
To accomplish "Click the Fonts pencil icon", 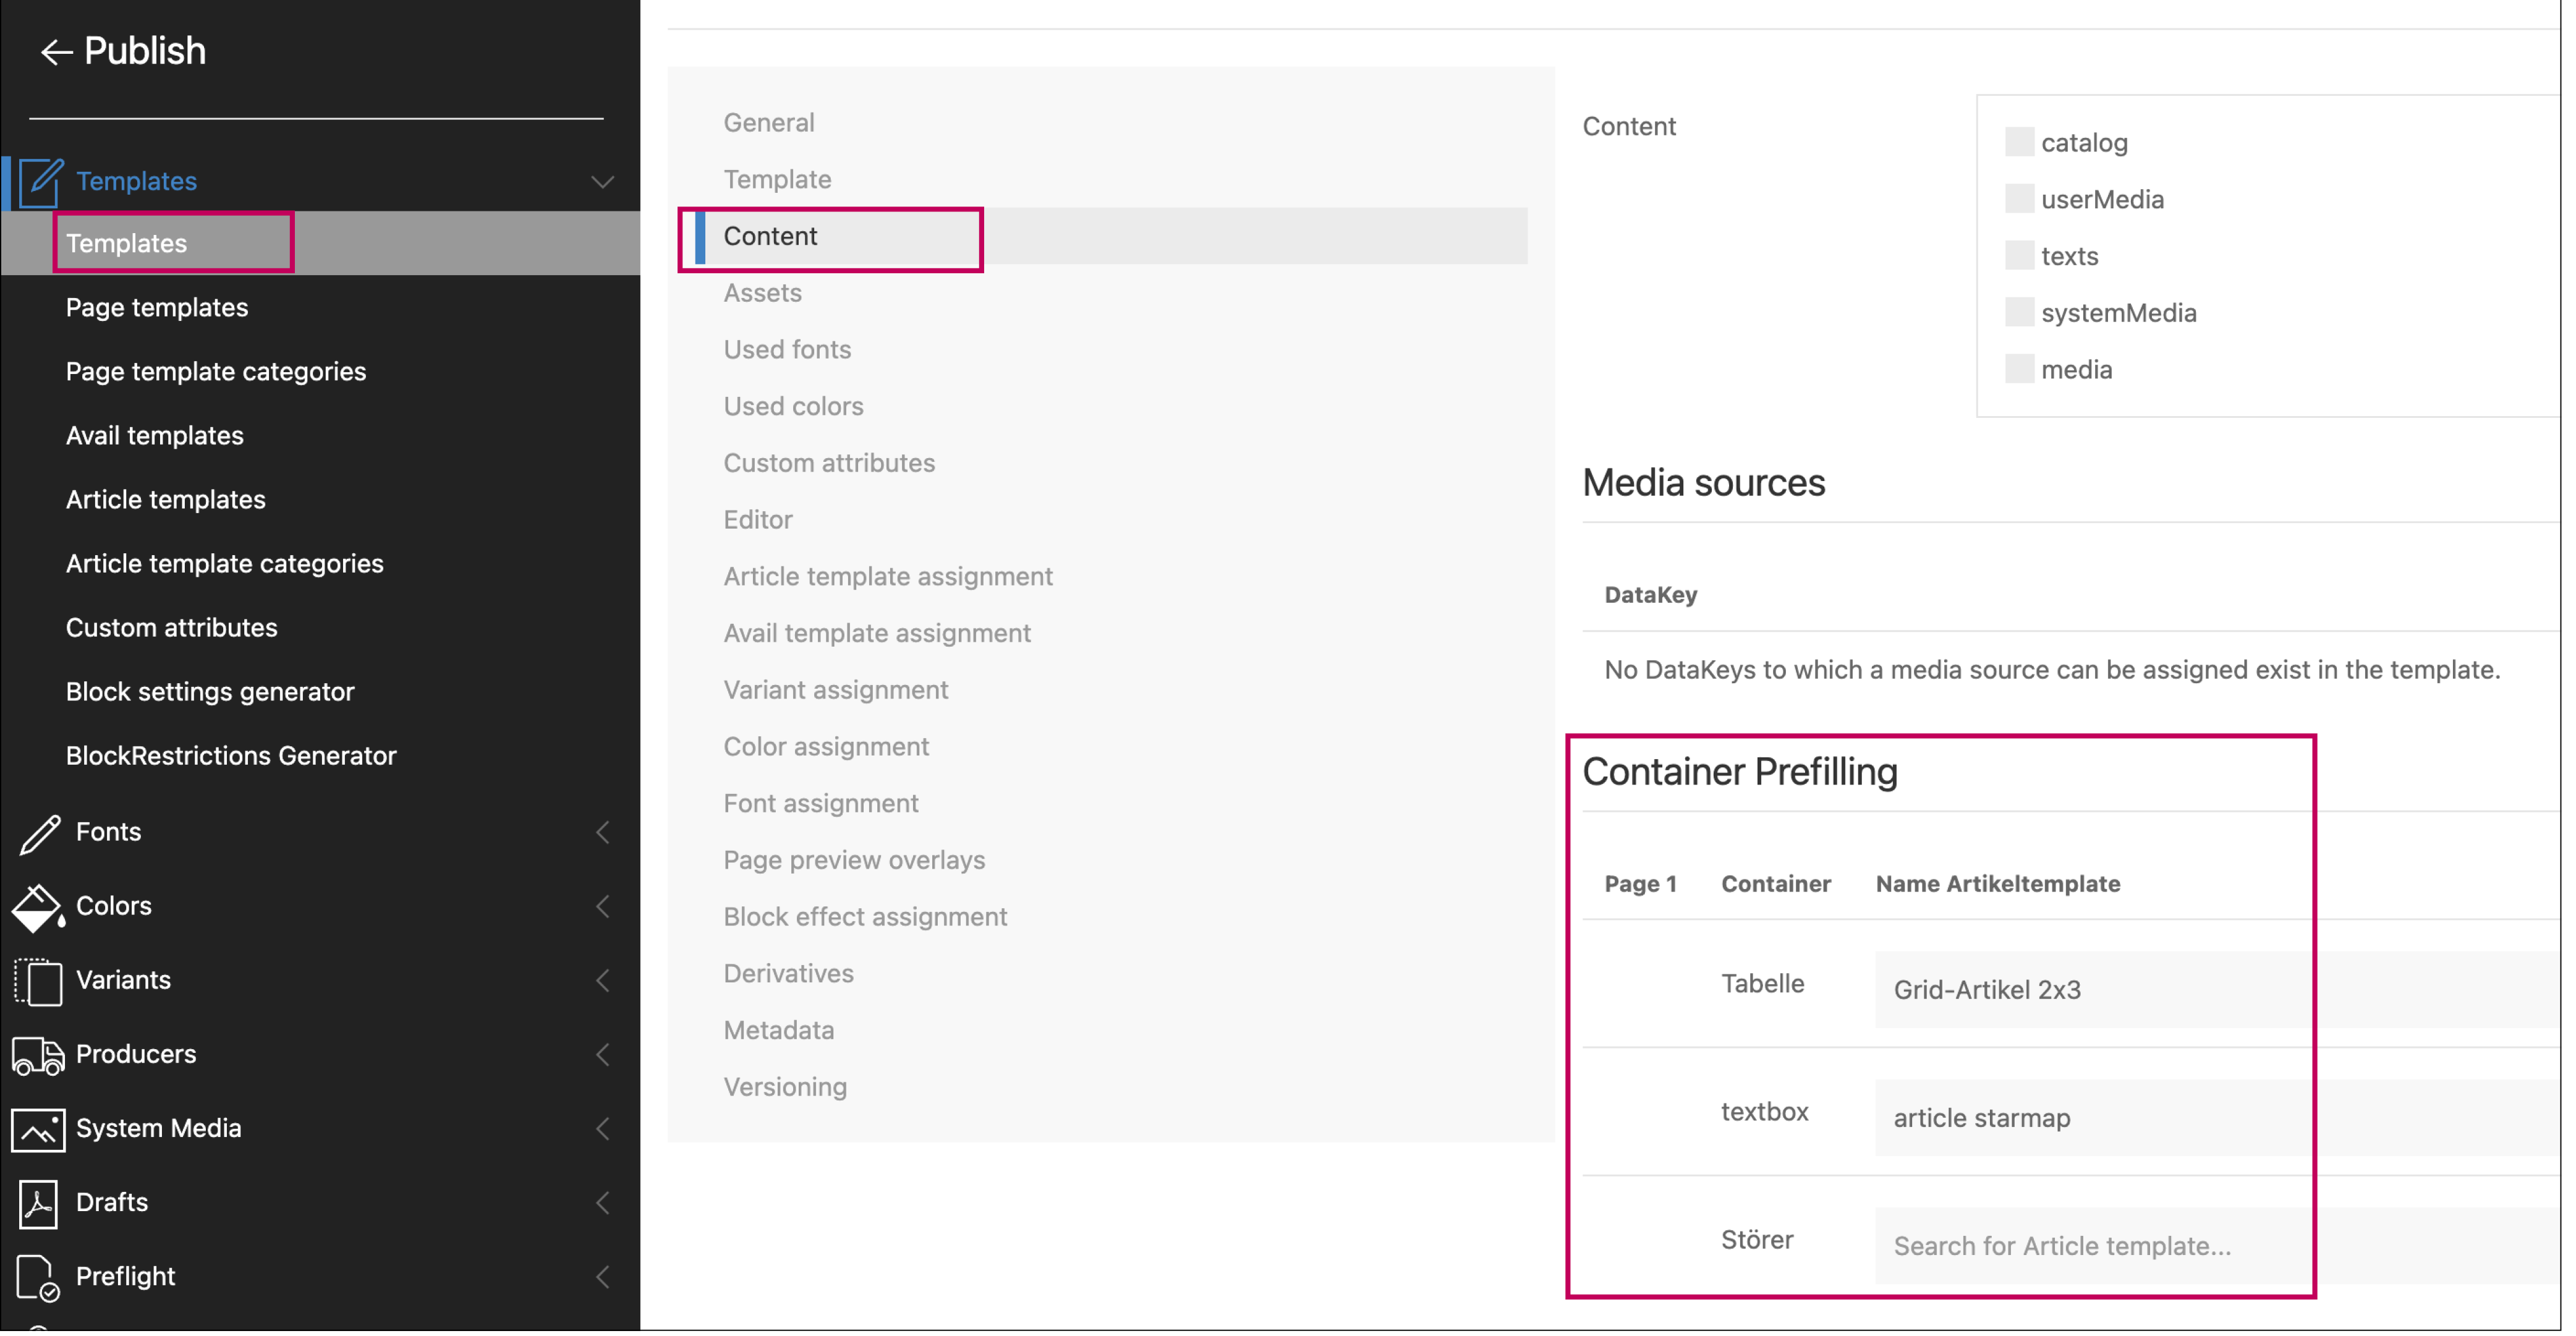I will coord(40,834).
